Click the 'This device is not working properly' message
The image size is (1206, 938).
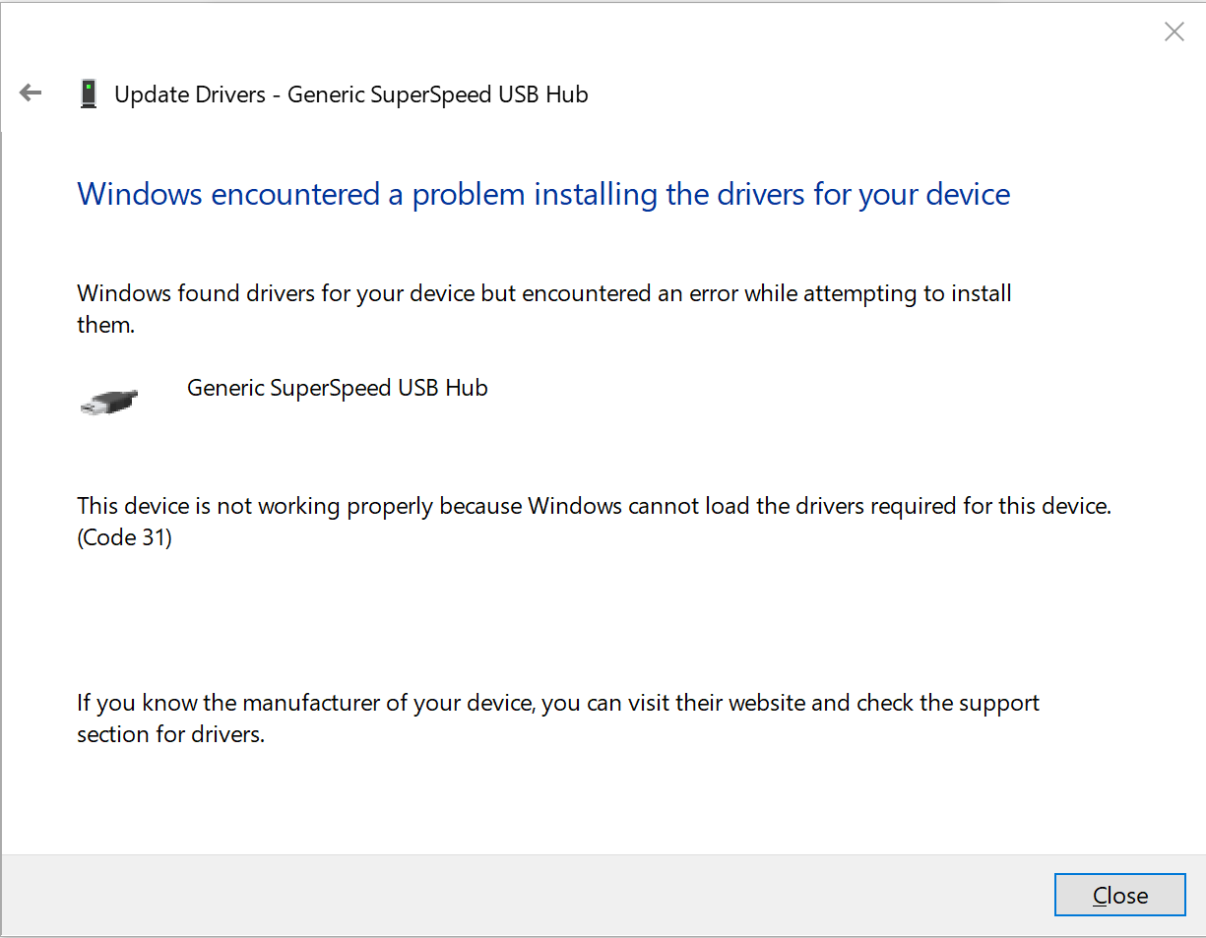pyautogui.click(x=256, y=506)
